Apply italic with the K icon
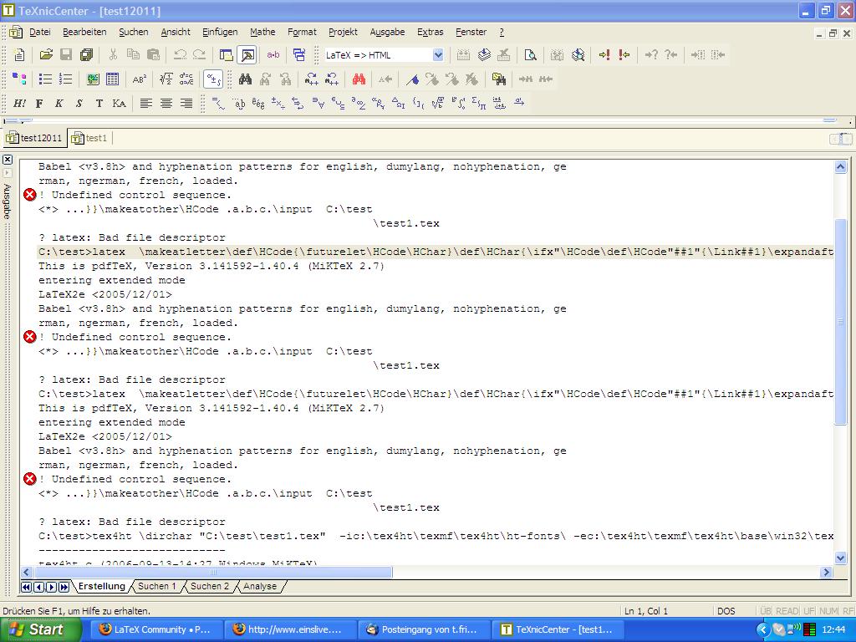856x642 pixels. click(x=59, y=103)
